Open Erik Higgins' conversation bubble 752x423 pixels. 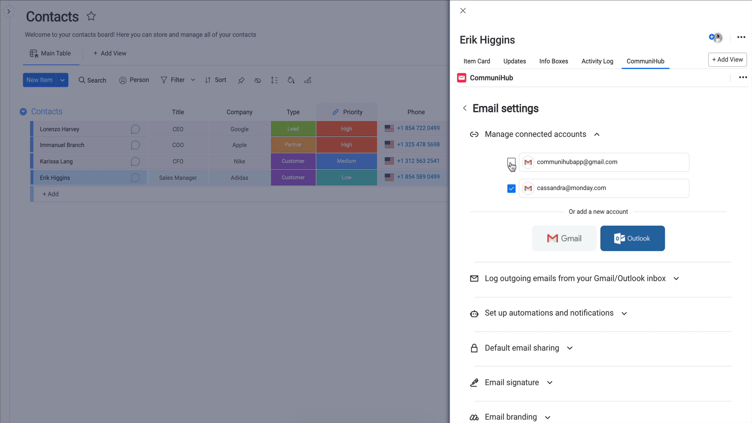coord(135,178)
